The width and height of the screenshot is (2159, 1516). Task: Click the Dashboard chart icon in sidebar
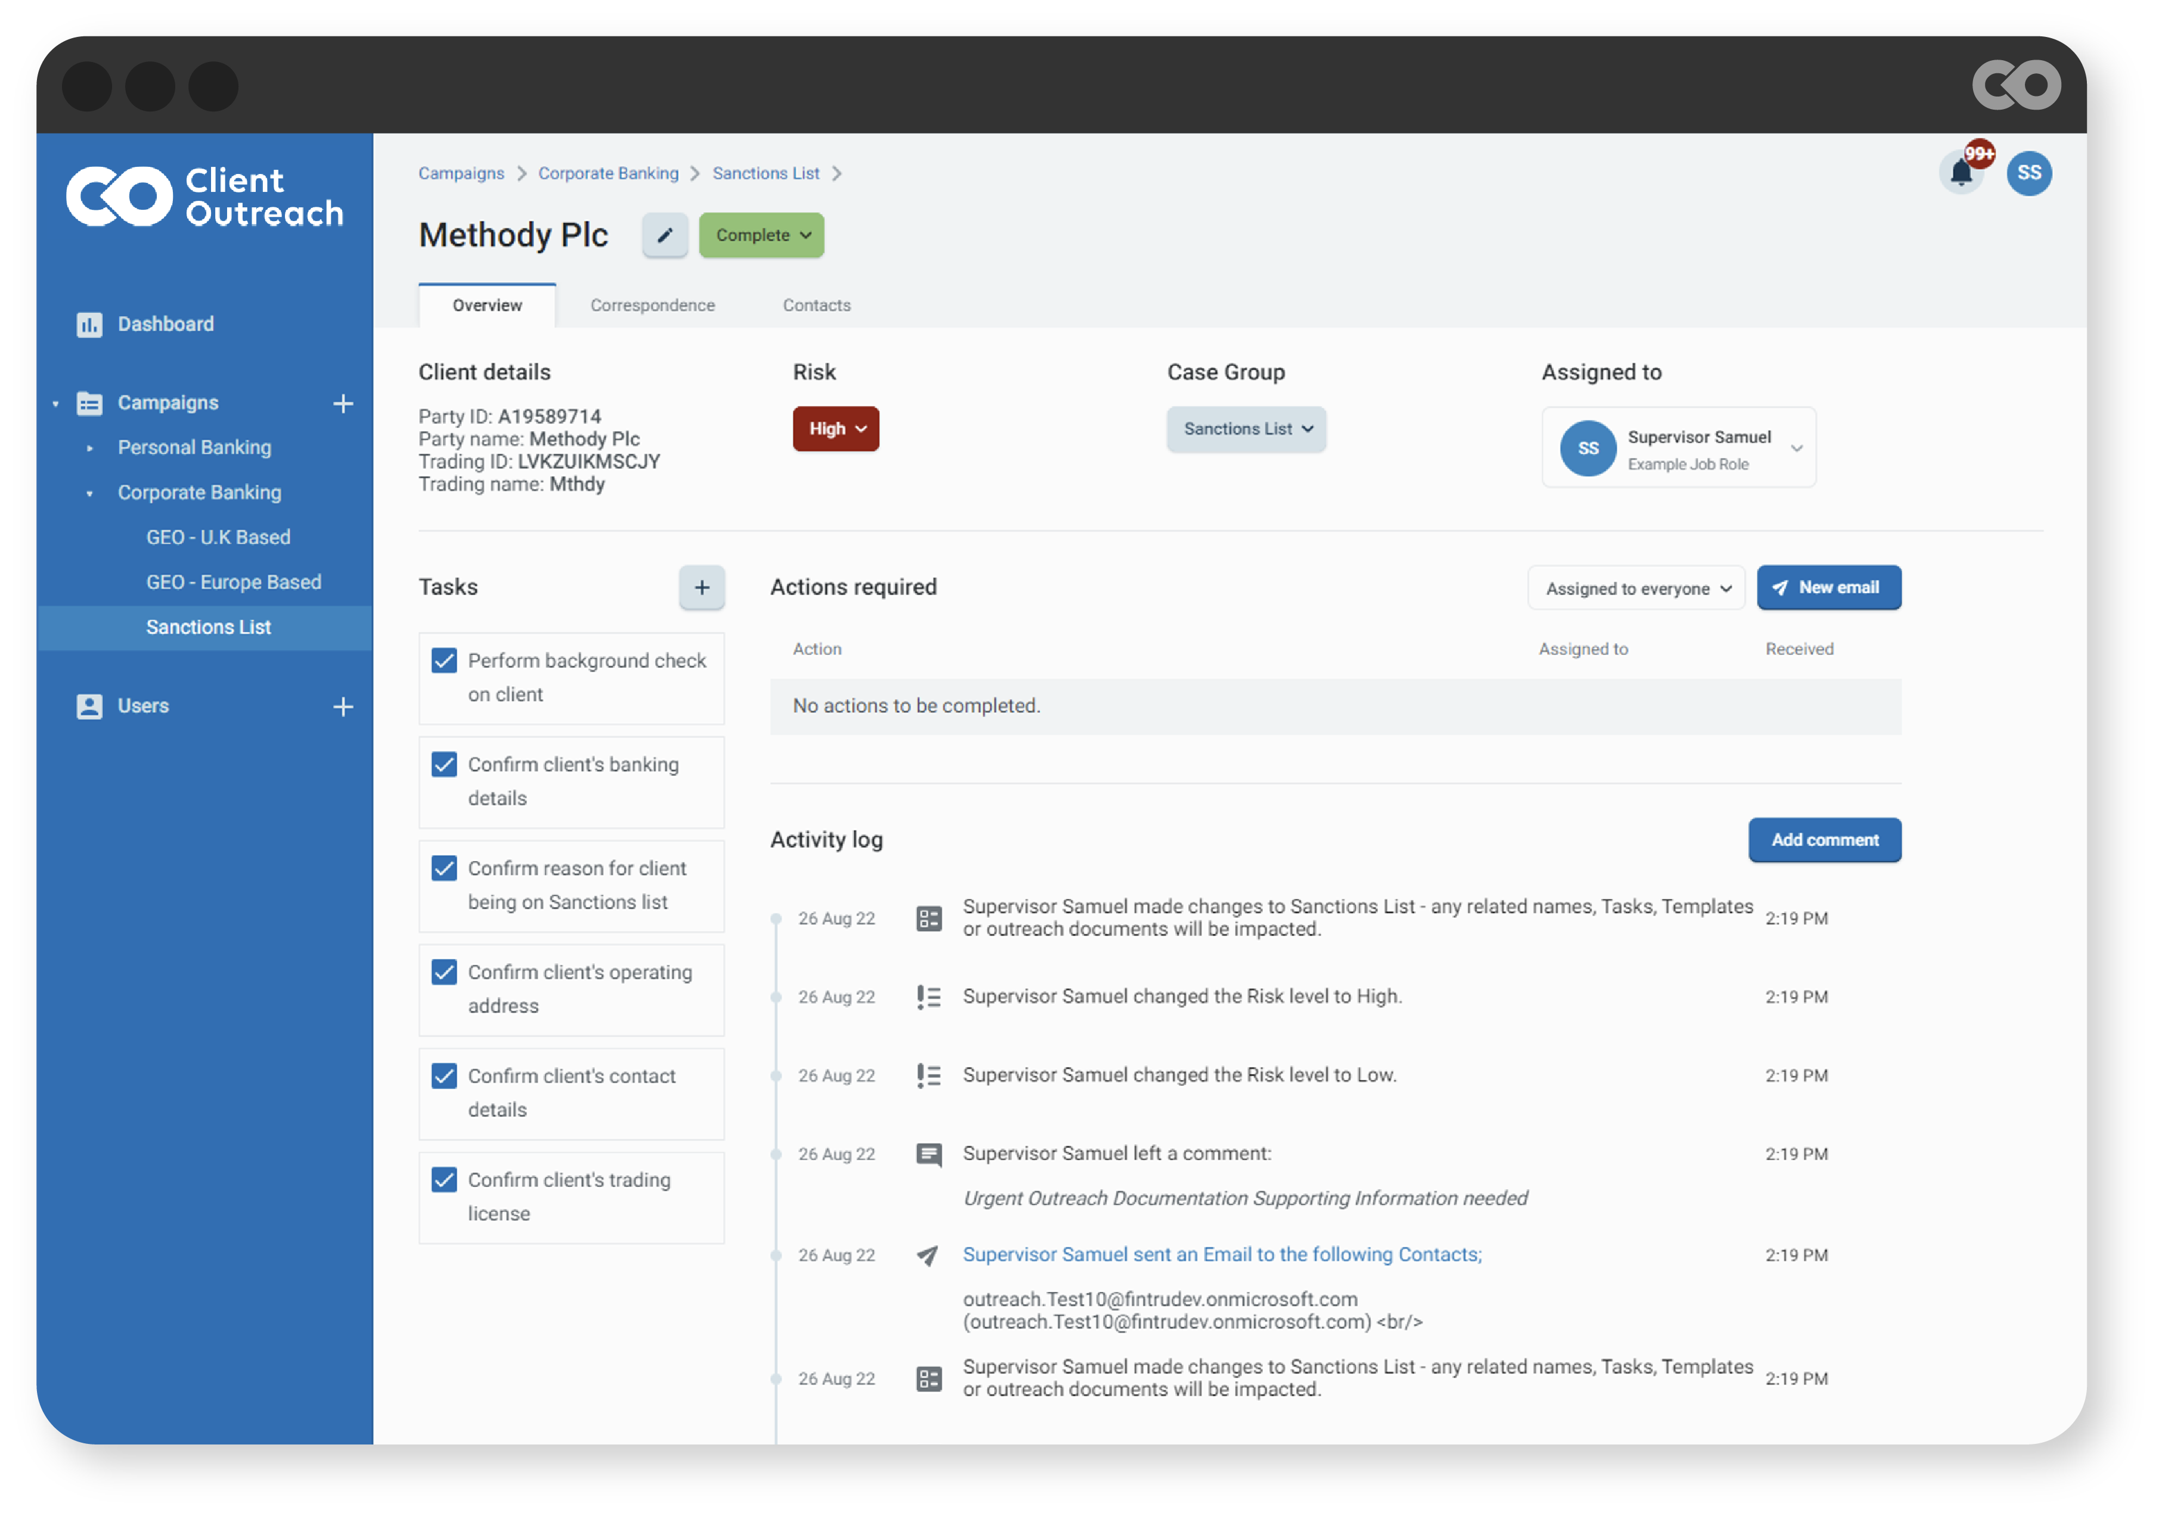[x=89, y=324]
